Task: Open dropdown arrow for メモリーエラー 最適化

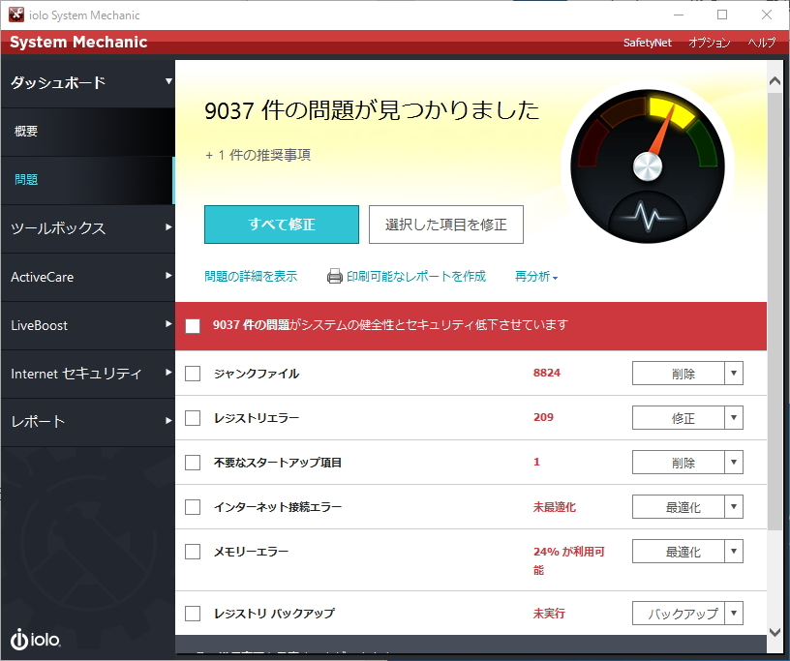Action: point(734,552)
